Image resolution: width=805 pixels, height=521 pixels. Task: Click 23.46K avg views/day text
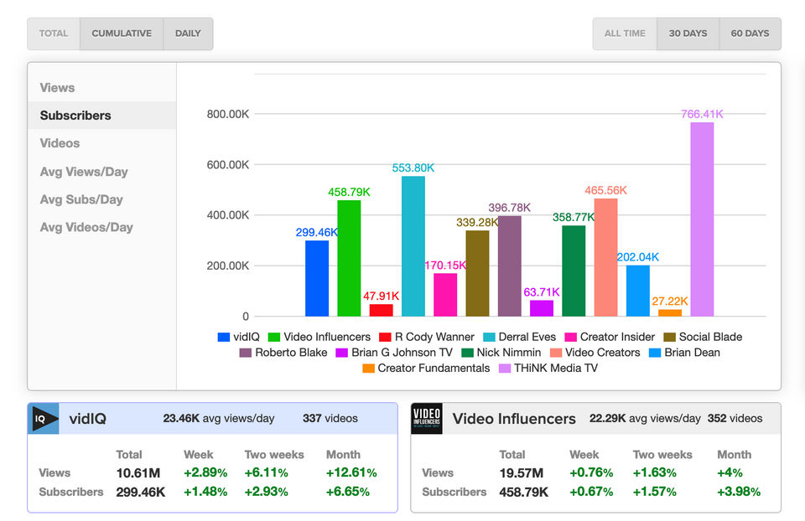[219, 419]
